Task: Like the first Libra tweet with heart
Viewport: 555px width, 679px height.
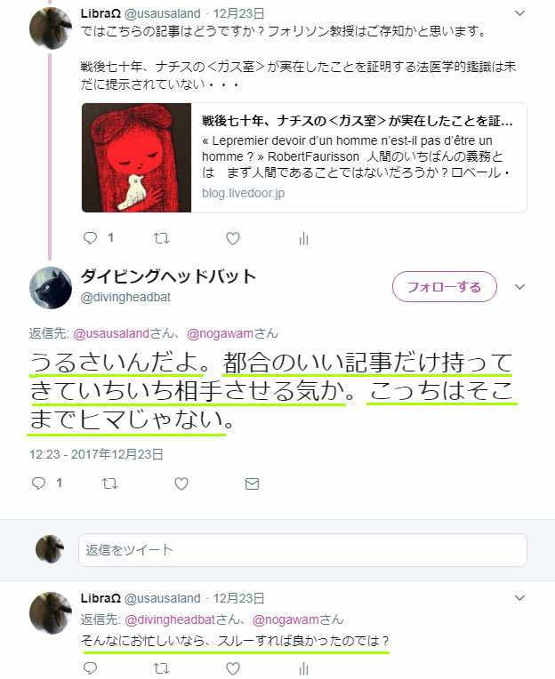Action: 233,238
